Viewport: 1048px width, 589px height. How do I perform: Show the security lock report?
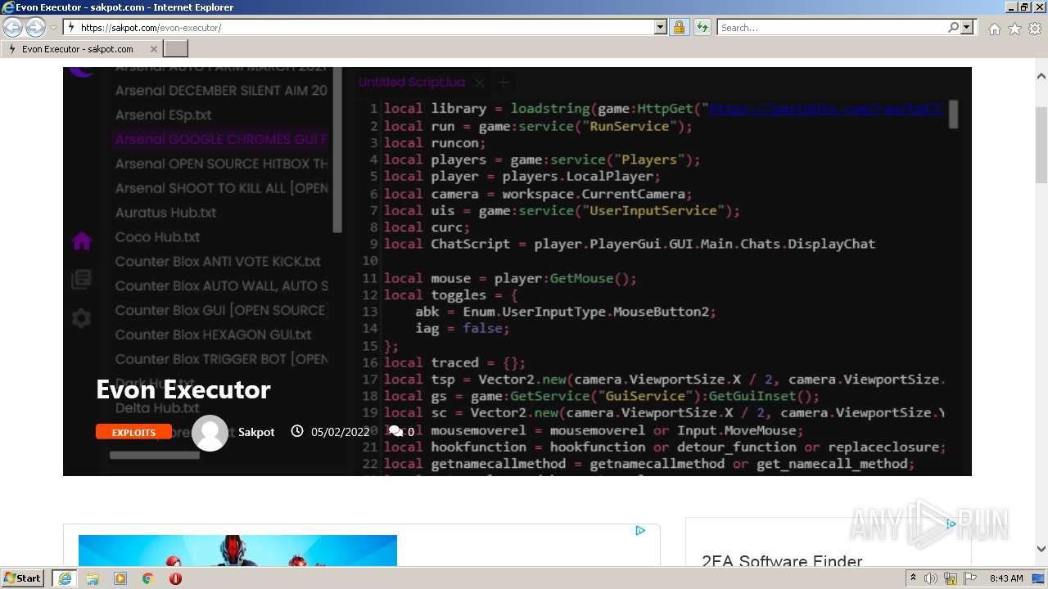(679, 27)
